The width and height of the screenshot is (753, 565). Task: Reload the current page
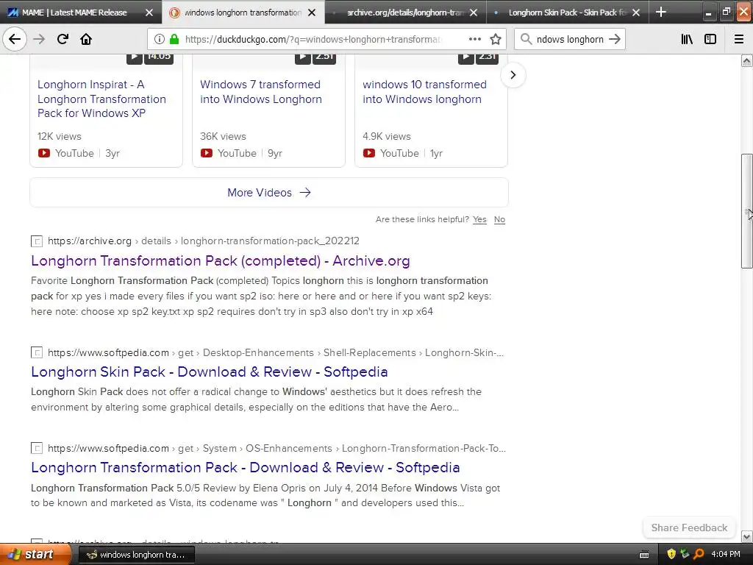pos(63,39)
